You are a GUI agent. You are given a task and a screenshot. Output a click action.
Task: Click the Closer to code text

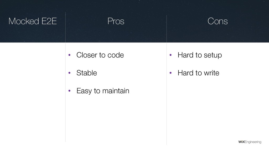point(100,55)
